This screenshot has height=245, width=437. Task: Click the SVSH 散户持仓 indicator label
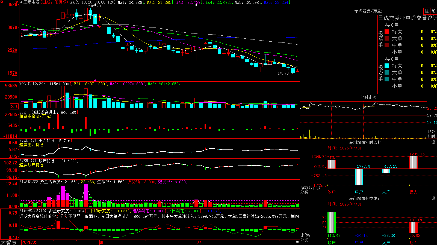38,161
